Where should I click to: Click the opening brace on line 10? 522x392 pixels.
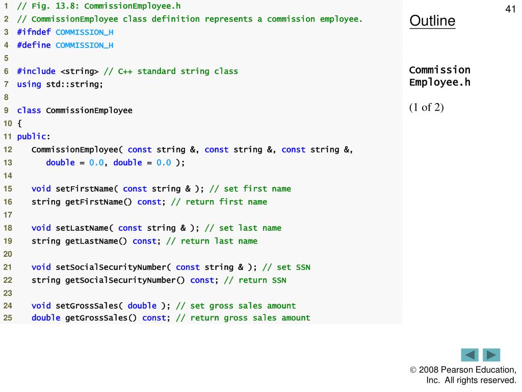19,124
